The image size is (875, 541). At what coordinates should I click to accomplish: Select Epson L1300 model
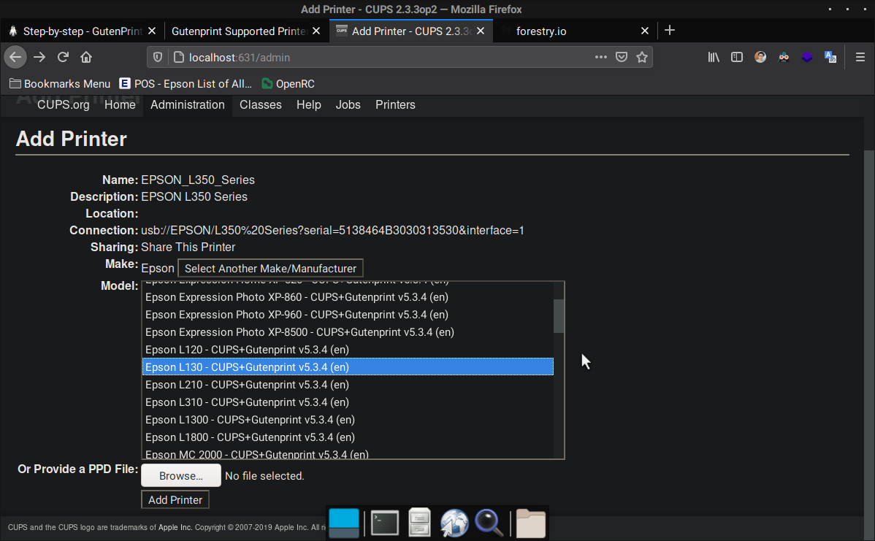point(348,420)
